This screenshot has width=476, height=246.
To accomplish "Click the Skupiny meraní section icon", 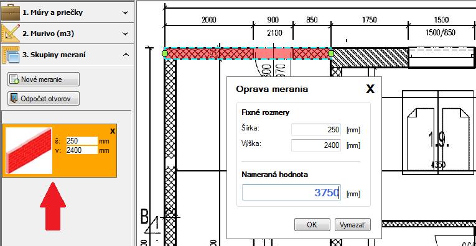I will point(11,55).
